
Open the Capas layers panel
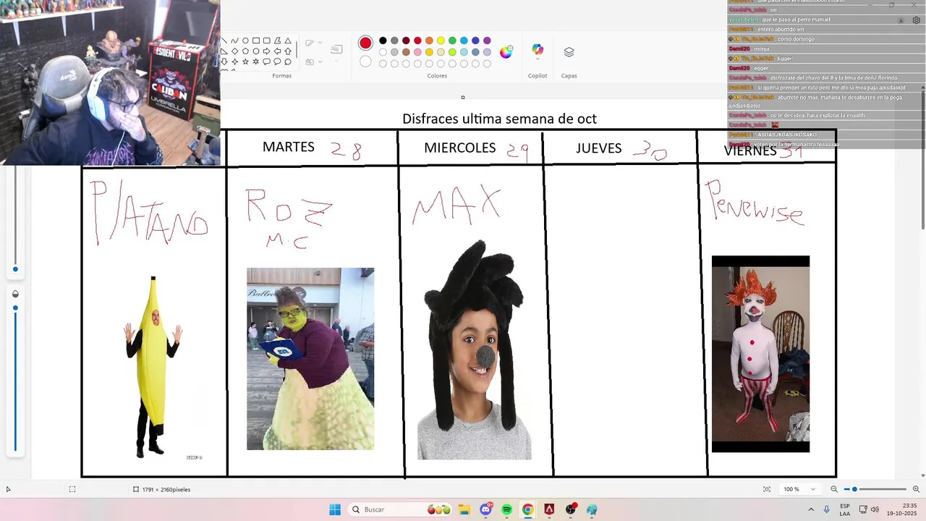click(x=569, y=52)
